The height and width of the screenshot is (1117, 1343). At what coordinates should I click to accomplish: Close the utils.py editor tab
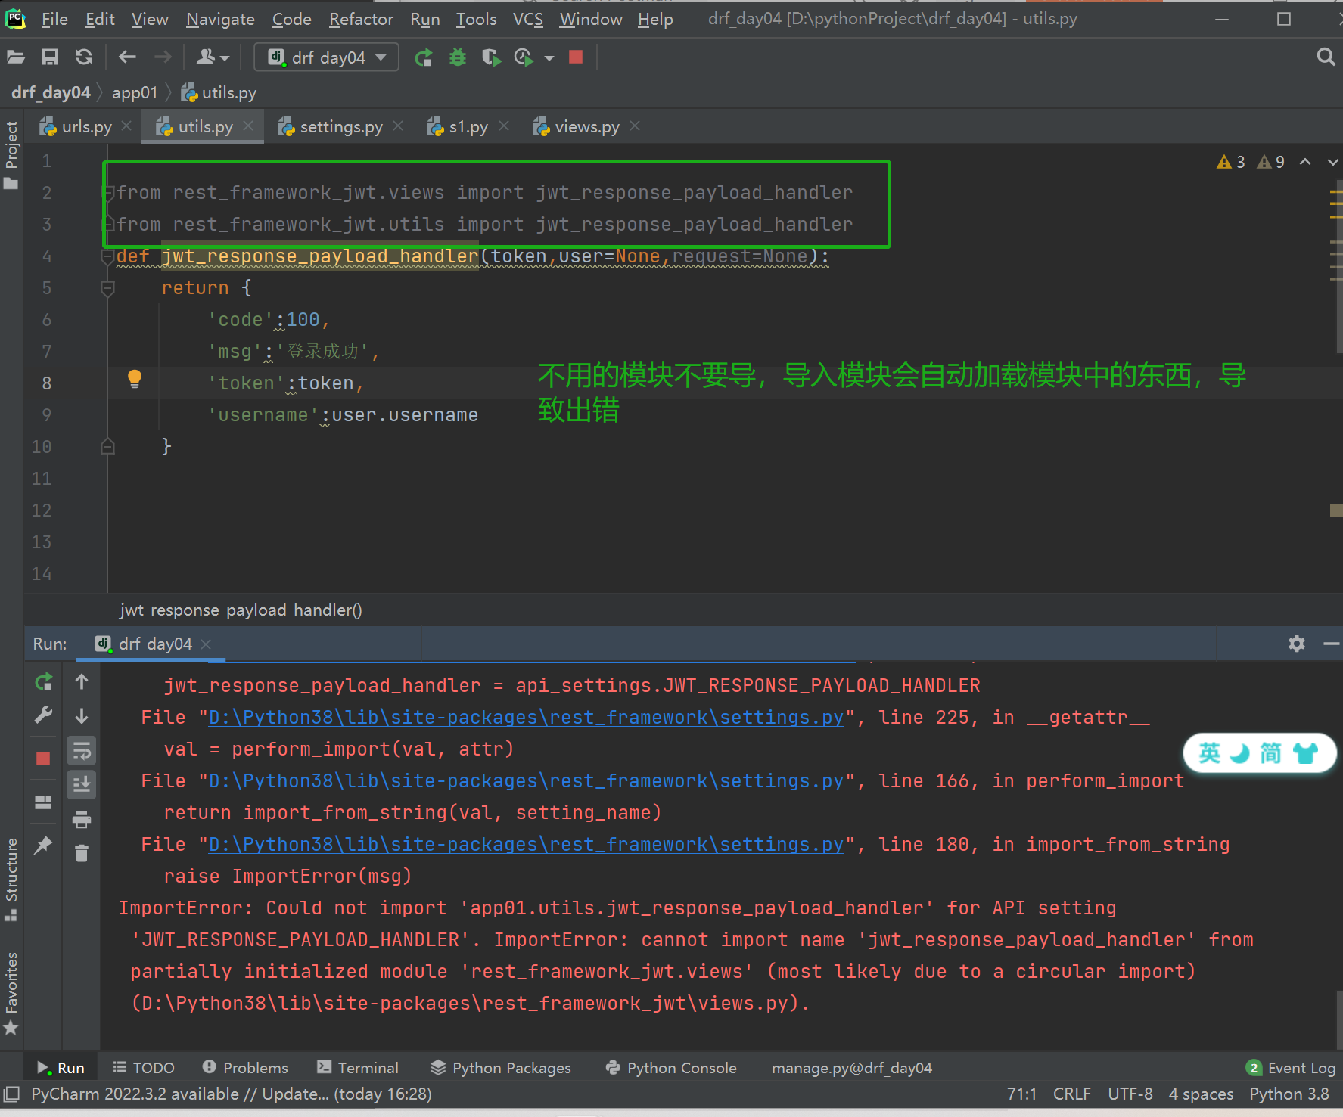point(248,126)
